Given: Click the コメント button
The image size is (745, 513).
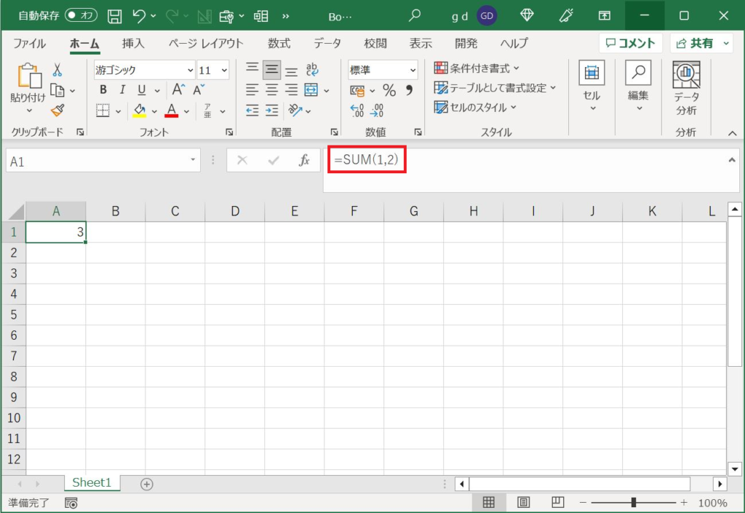Looking at the screenshot, I should [631, 43].
